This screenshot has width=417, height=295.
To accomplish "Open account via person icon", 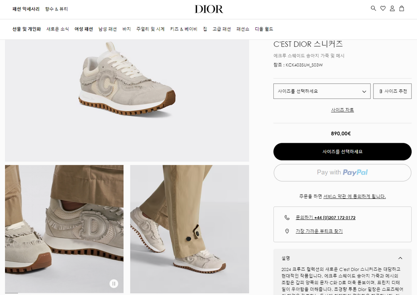I will 392,8.
